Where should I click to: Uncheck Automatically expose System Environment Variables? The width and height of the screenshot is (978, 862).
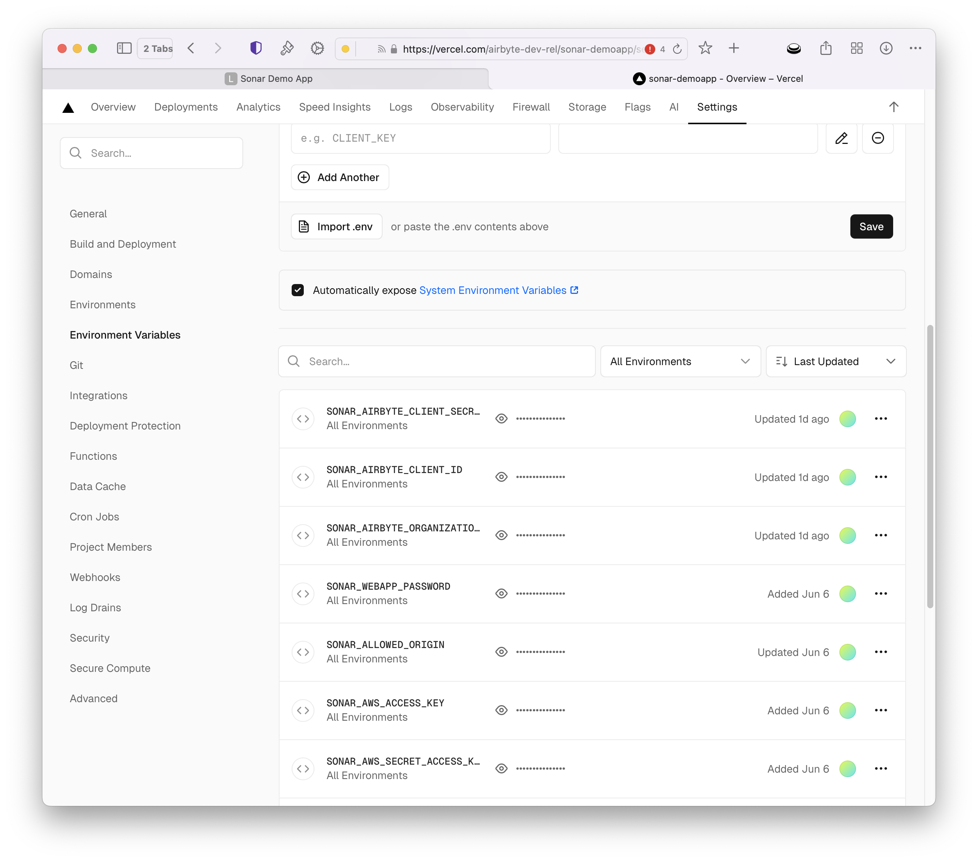(x=298, y=290)
